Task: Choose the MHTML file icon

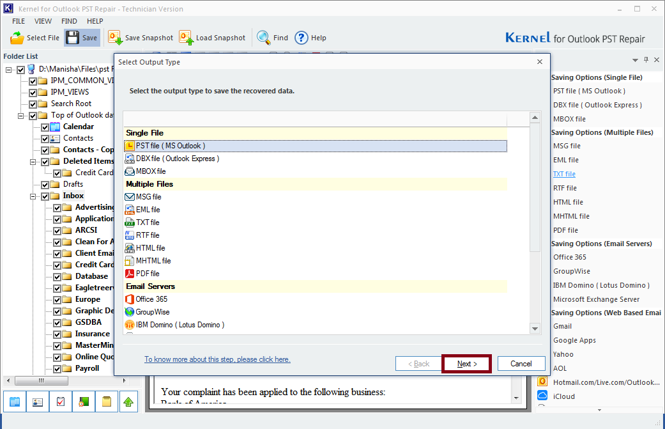Action: point(130,261)
